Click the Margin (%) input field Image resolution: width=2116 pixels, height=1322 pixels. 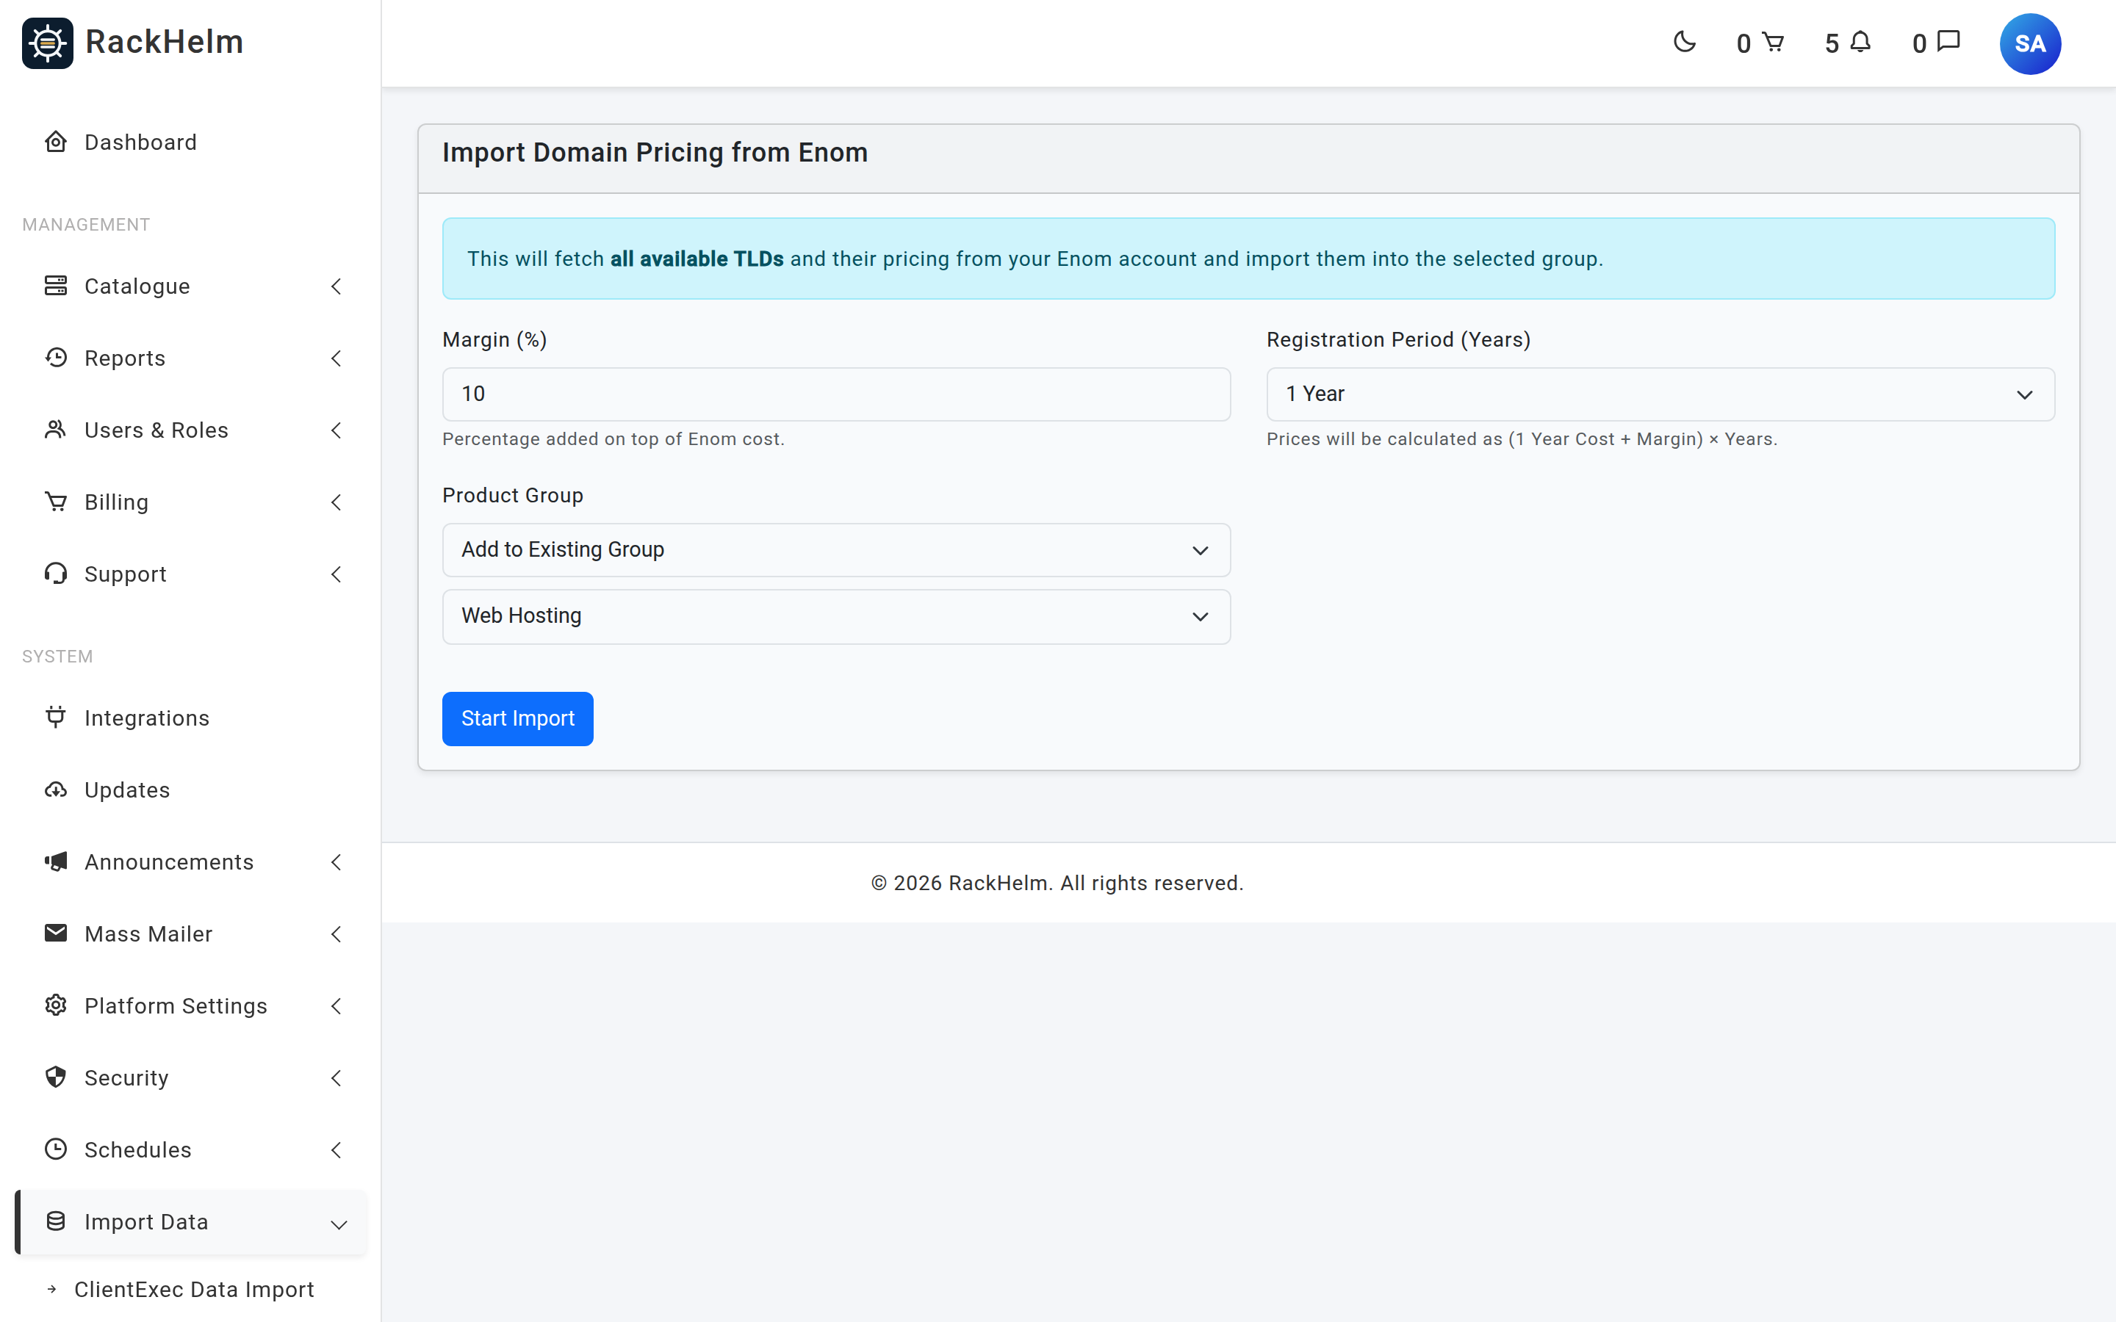[x=836, y=394]
